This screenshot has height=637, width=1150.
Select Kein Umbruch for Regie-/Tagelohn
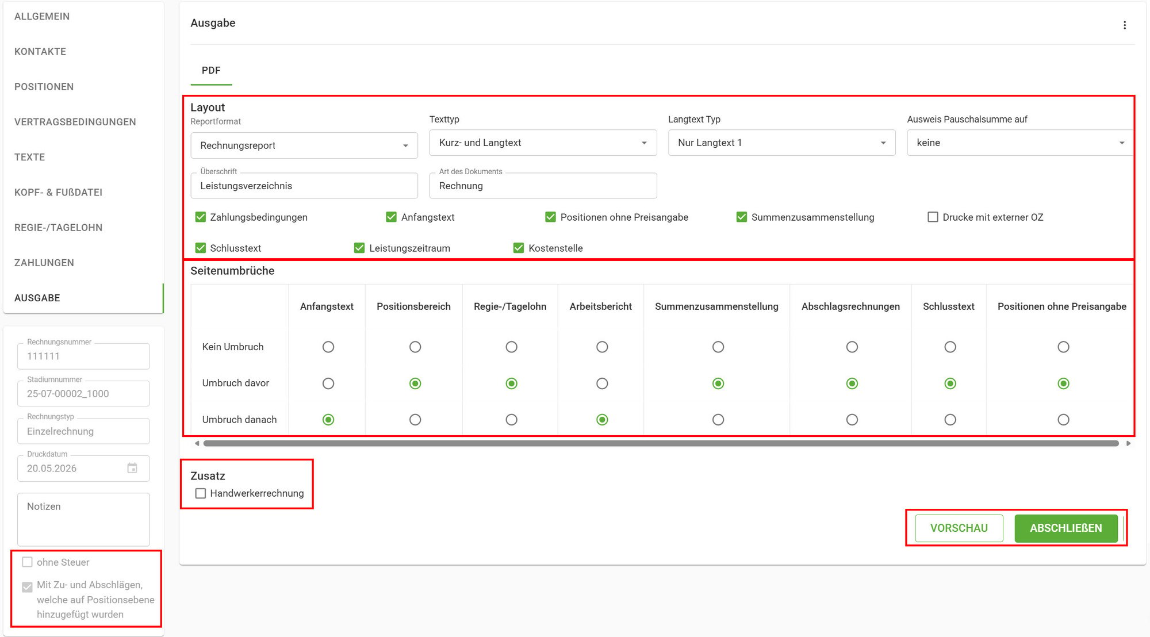(512, 347)
